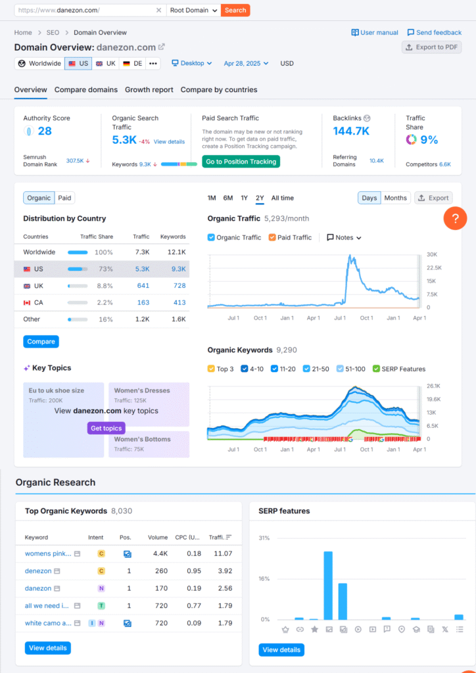Image resolution: width=476 pixels, height=673 pixels.
Task: Click the circular play video icon in SERP features
Action: tap(358, 629)
